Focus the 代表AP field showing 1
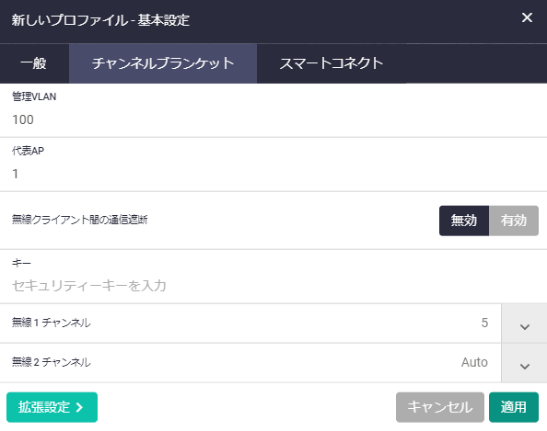547x431 pixels. pyautogui.click(x=273, y=174)
